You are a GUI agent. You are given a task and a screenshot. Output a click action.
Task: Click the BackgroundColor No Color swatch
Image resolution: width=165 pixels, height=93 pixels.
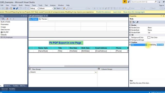149,37
